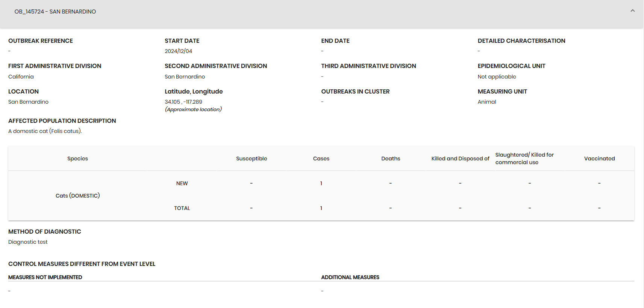This screenshot has height=308, width=644.
Task: Click the NEW row label
Action: click(182, 183)
